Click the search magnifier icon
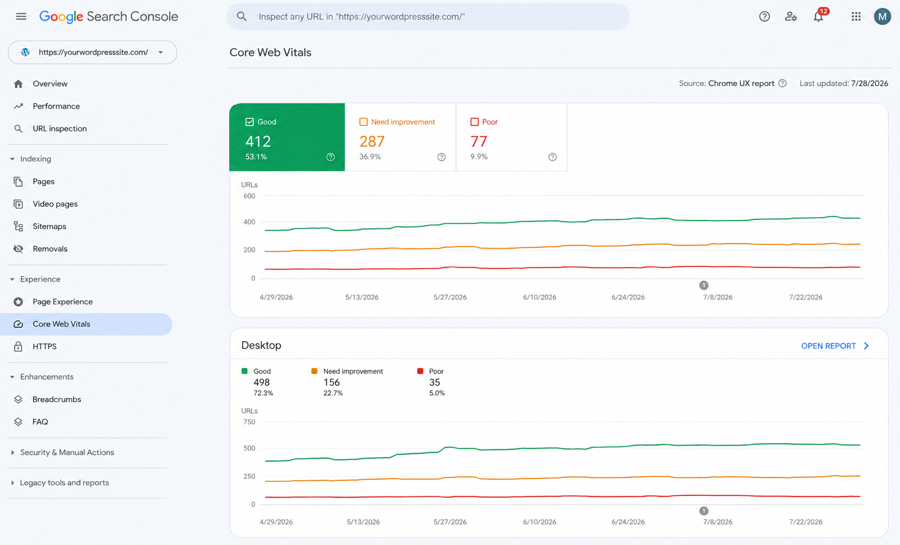 click(242, 17)
